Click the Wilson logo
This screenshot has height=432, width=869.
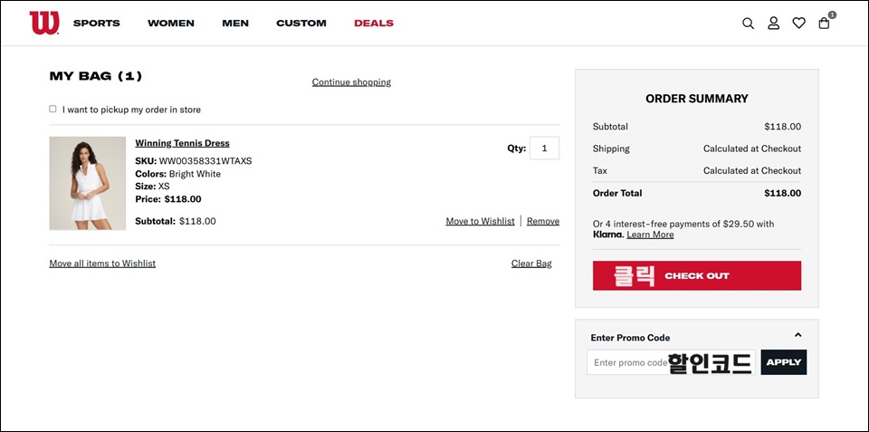(44, 23)
